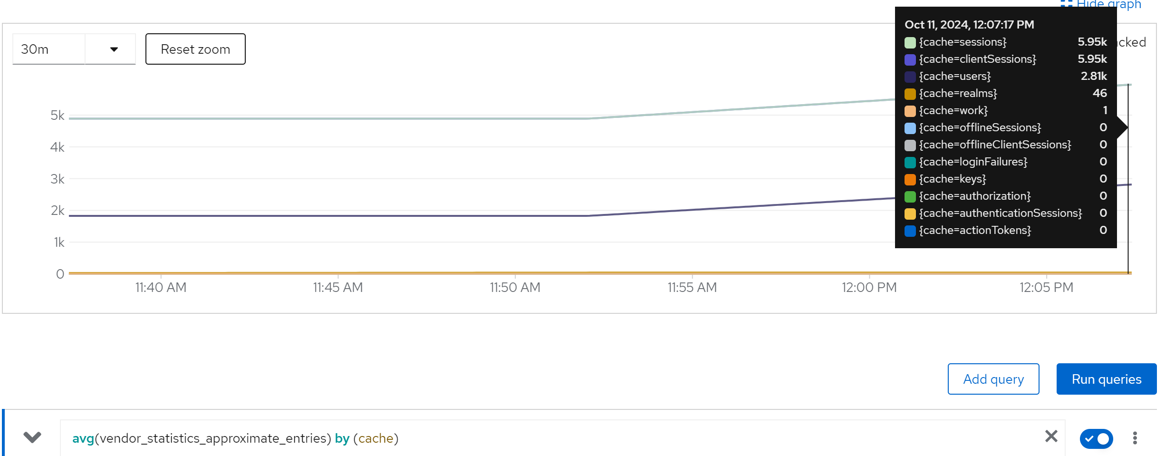Open the time span dropdown arrow

coord(114,49)
